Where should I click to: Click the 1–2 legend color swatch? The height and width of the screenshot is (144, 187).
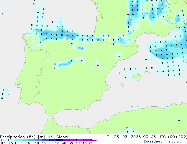click(x=19, y=140)
